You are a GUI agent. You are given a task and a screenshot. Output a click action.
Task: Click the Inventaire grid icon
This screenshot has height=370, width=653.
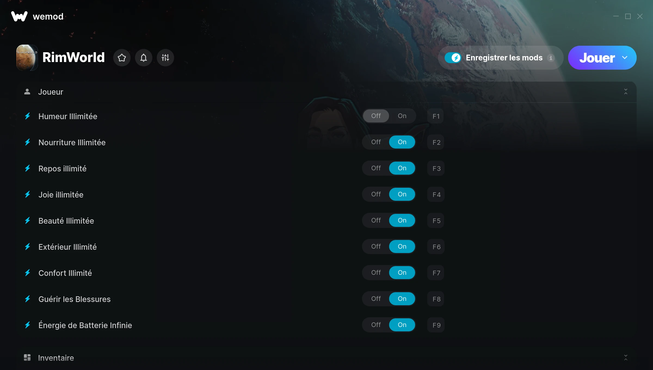click(27, 357)
